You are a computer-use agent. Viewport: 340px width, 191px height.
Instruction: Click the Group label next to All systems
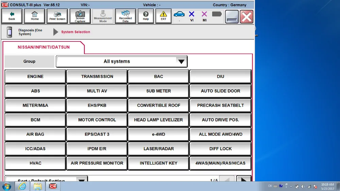tap(29, 62)
